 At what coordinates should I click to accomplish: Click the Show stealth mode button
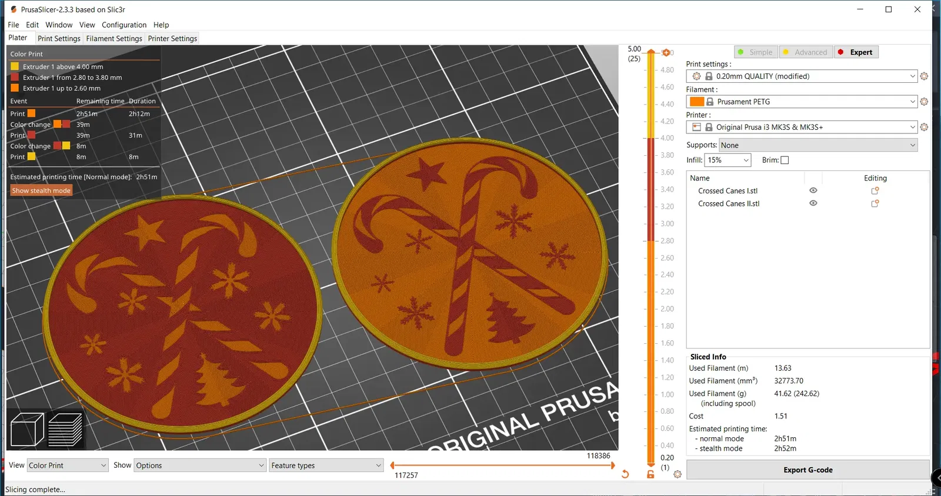click(x=41, y=190)
